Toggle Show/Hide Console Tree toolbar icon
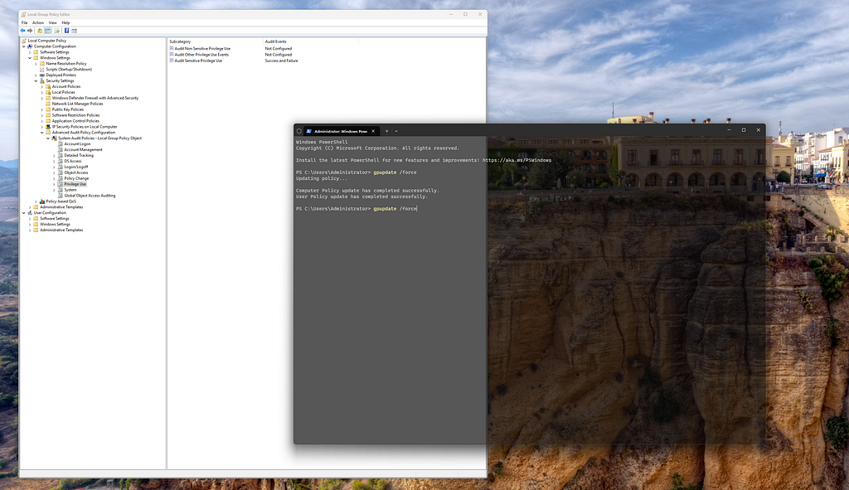Screen dimensions: 849x490 click(x=47, y=31)
